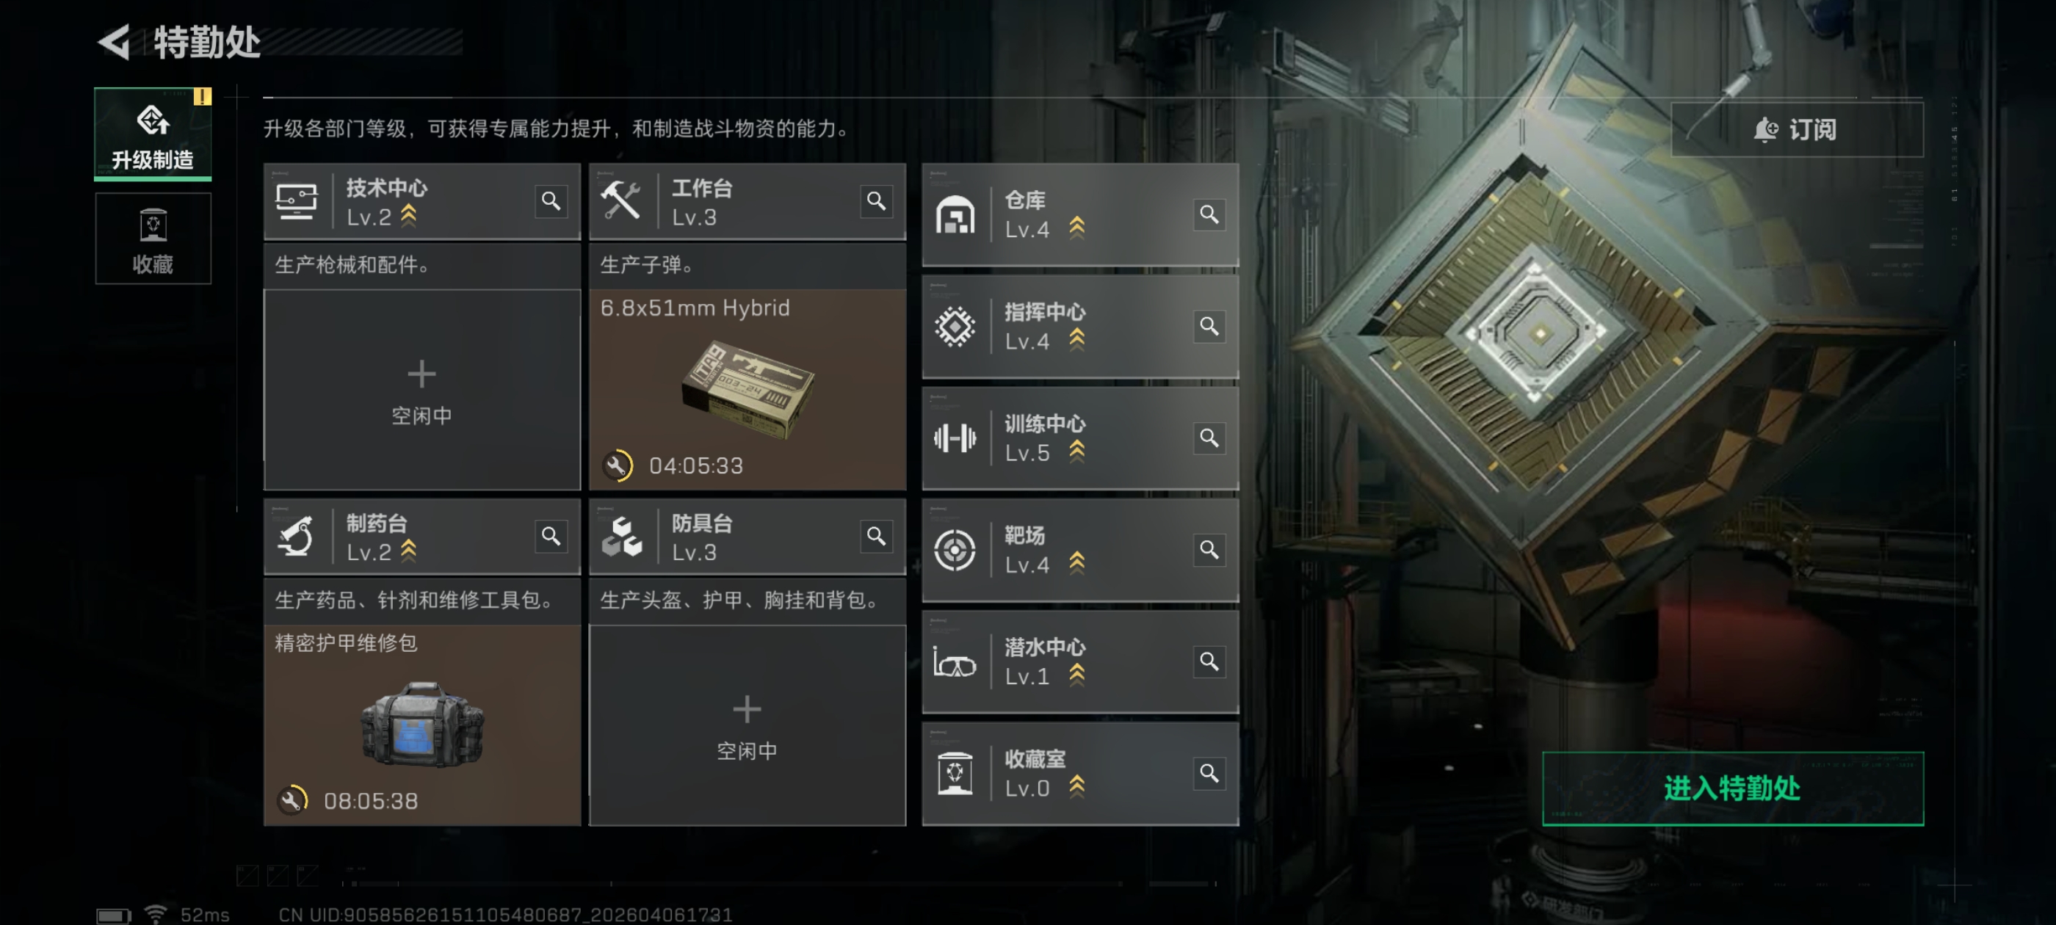This screenshot has height=925, width=2056.
Task: View 指挥中心 details with magnifier
Action: [x=1209, y=327]
